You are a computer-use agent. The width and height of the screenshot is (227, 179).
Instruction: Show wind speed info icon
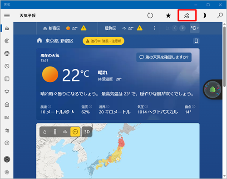point(49,107)
